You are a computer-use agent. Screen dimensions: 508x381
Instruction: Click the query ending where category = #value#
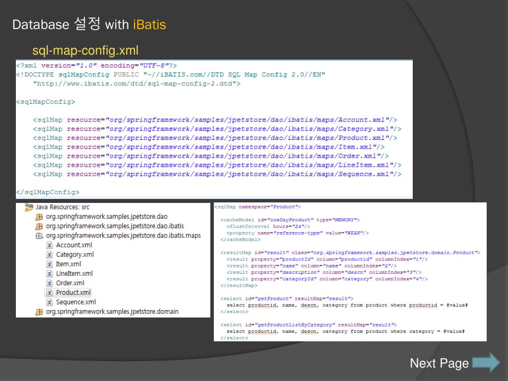coord(346,331)
